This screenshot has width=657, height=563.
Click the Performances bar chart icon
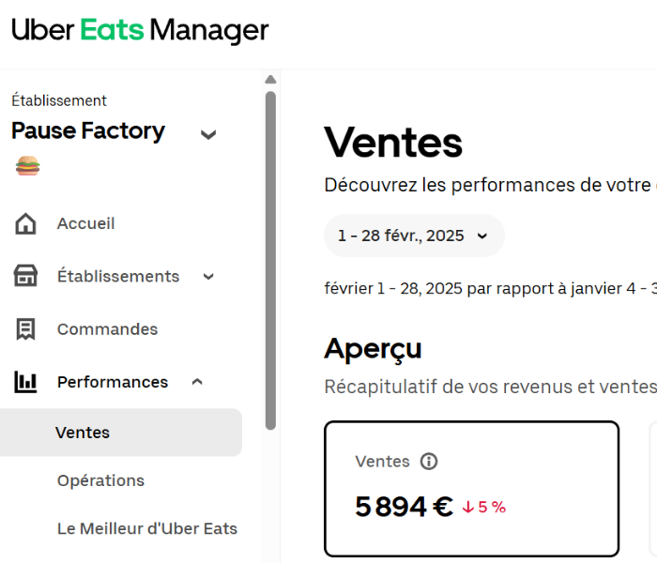tap(26, 382)
